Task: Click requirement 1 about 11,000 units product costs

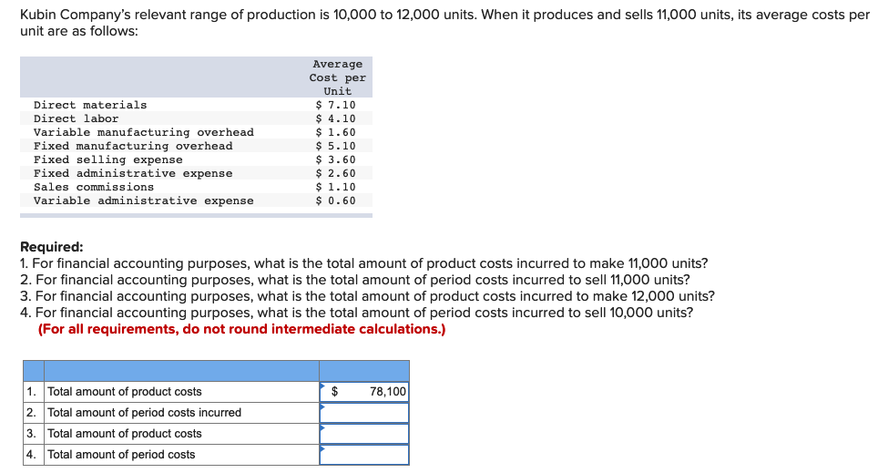Action: 364,263
